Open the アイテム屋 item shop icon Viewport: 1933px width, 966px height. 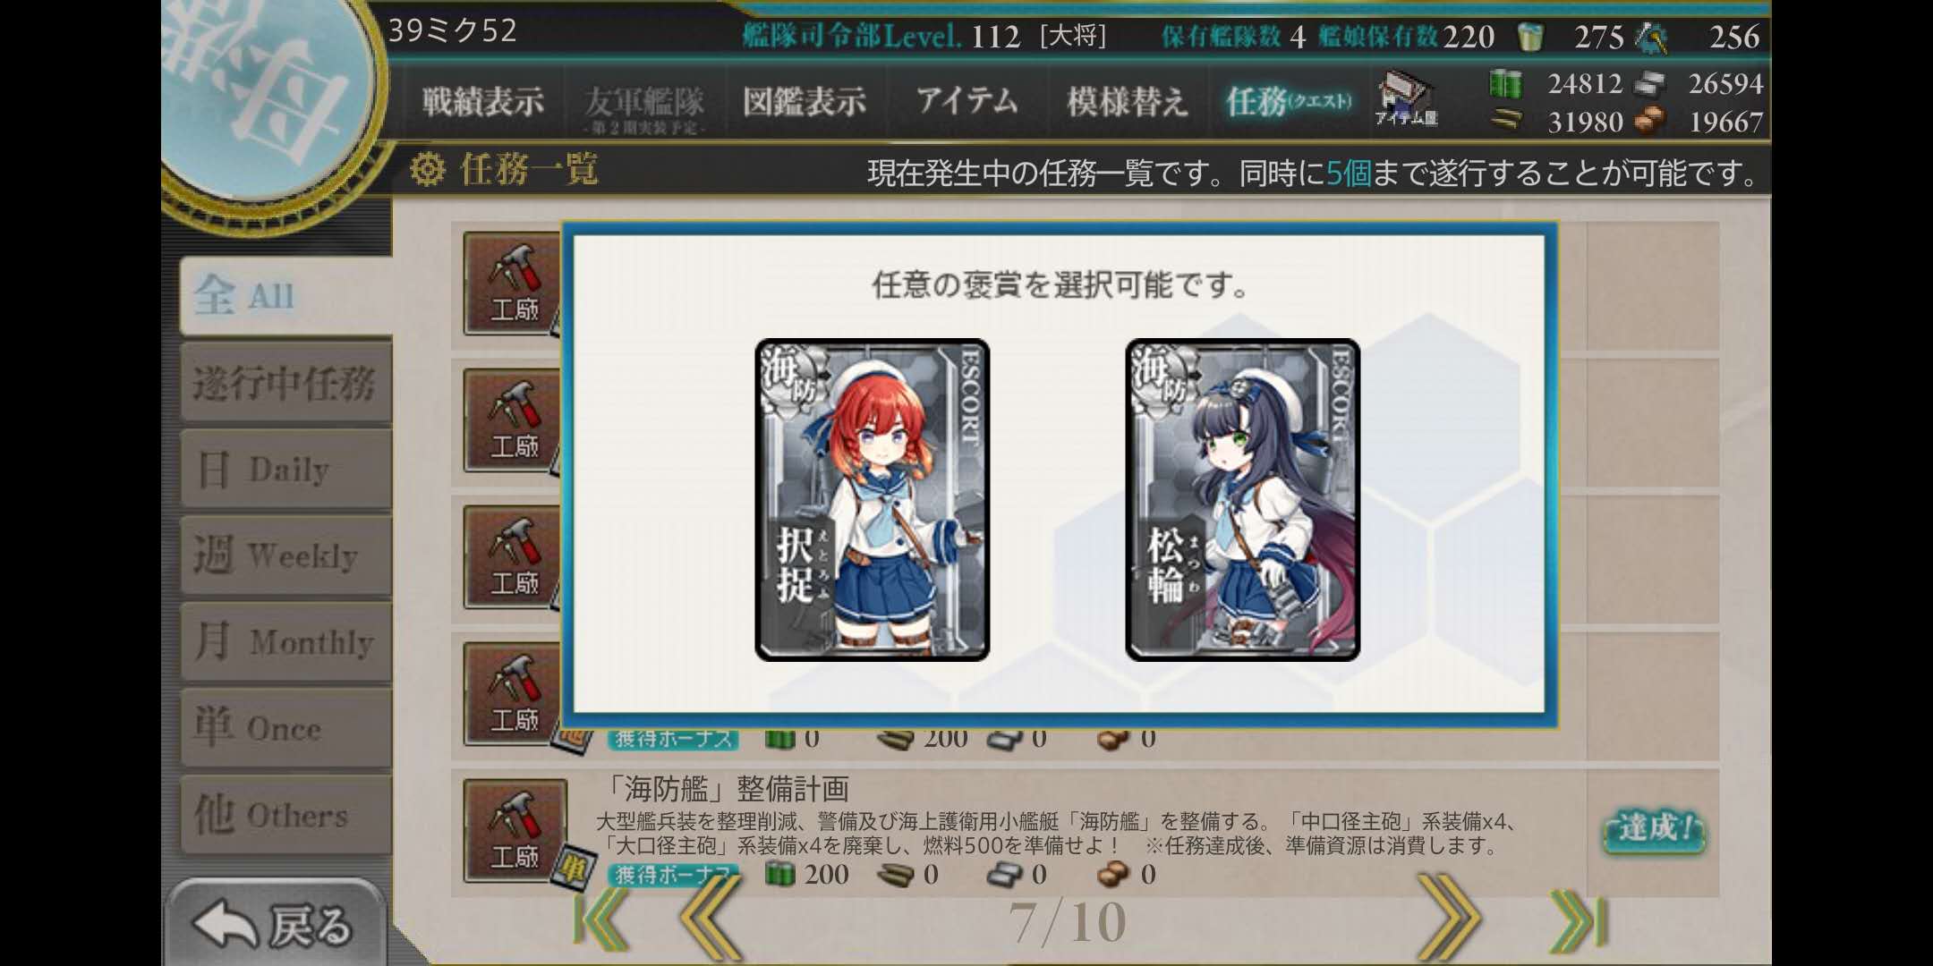(x=1406, y=99)
